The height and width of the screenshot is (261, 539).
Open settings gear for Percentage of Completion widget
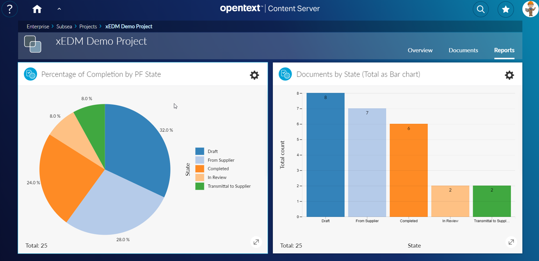click(254, 75)
